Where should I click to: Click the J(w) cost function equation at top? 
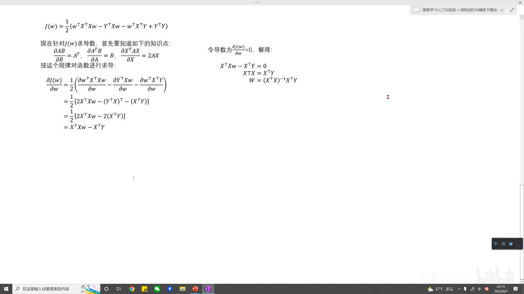click(x=106, y=26)
